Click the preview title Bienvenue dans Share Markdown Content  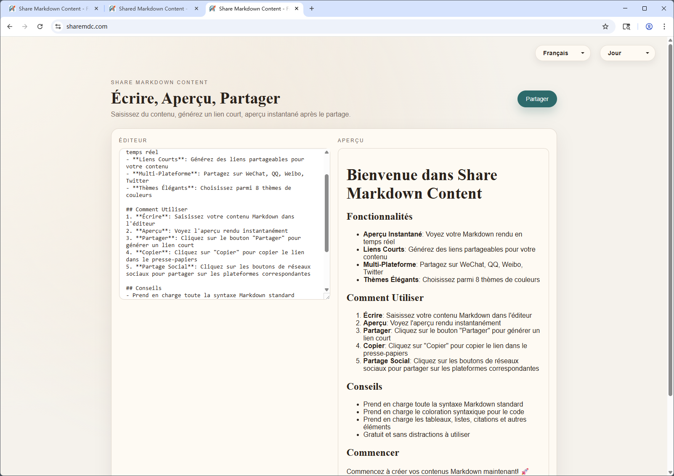[x=422, y=184]
